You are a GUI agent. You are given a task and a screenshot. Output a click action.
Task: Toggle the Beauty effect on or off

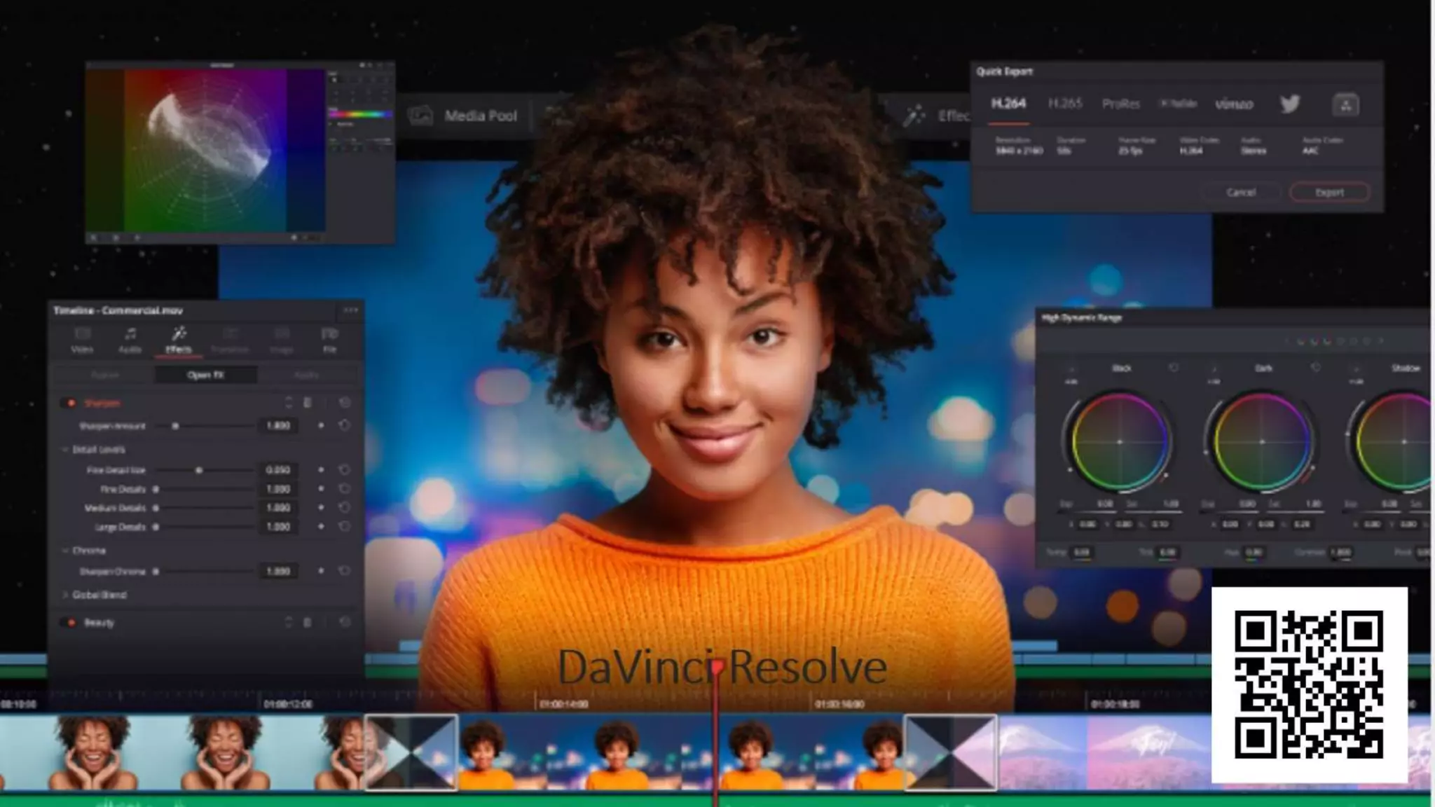click(x=71, y=622)
